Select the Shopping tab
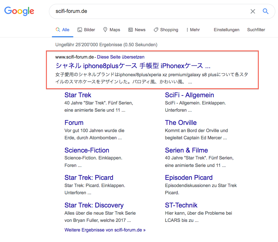The width and height of the screenshot is (278, 242). coord(166,30)
